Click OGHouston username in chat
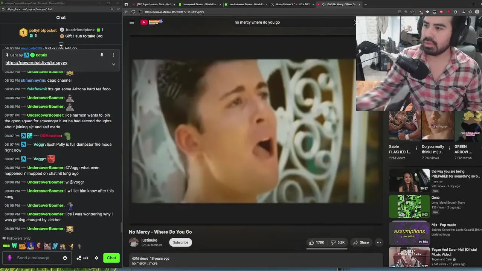This screenshot has width=482, height=271. click(x=50, y=135)
